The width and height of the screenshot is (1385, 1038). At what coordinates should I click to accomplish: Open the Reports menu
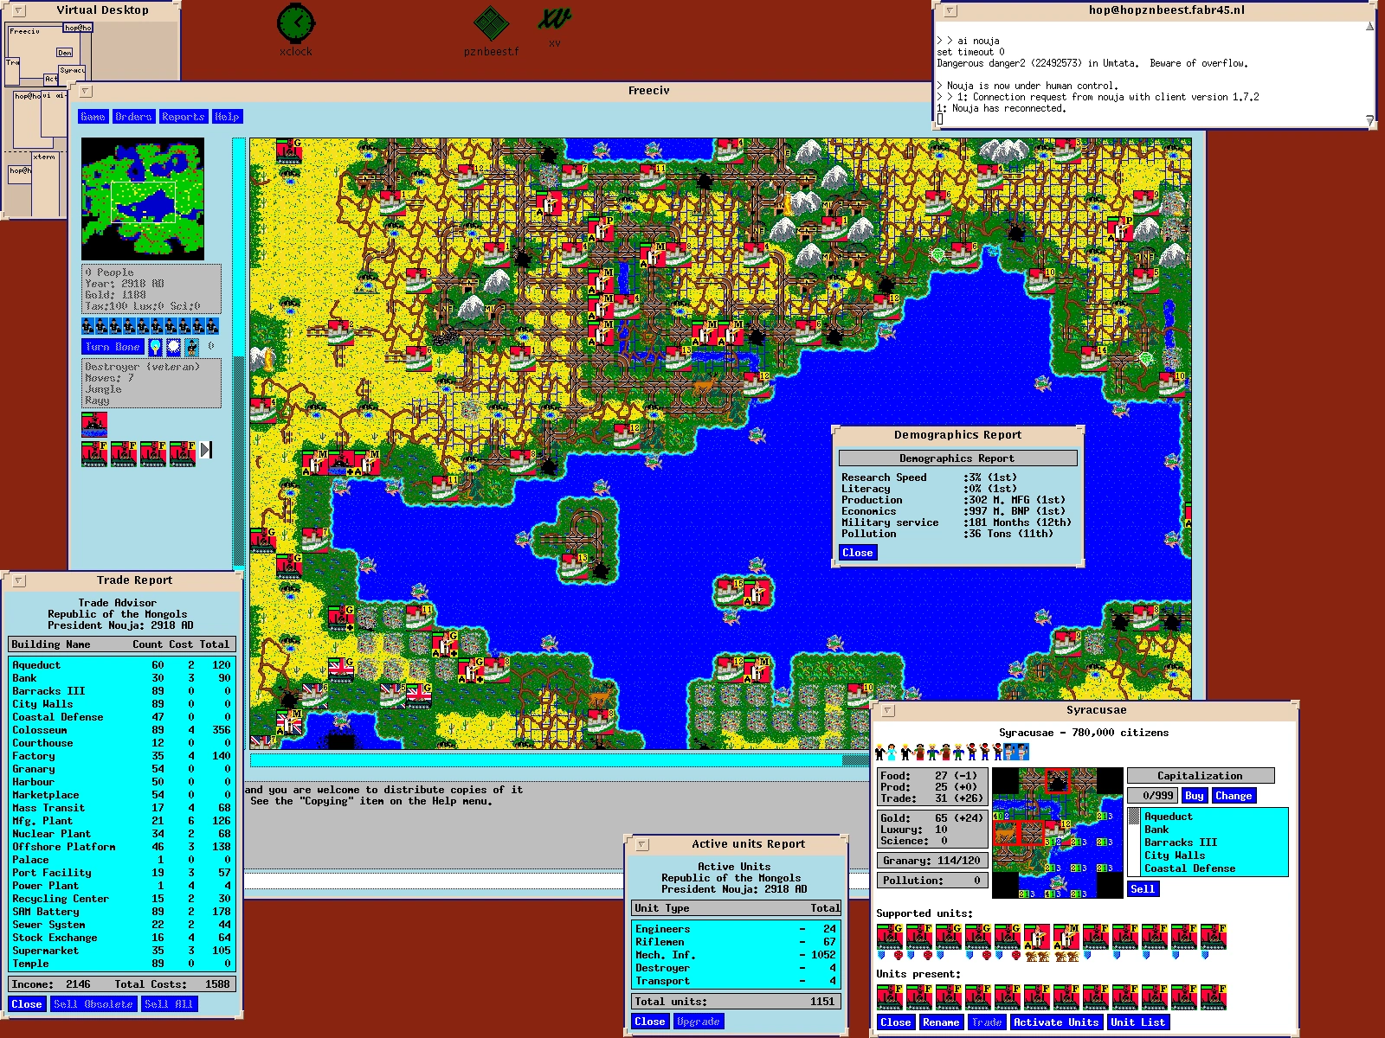tap(184, 117)
